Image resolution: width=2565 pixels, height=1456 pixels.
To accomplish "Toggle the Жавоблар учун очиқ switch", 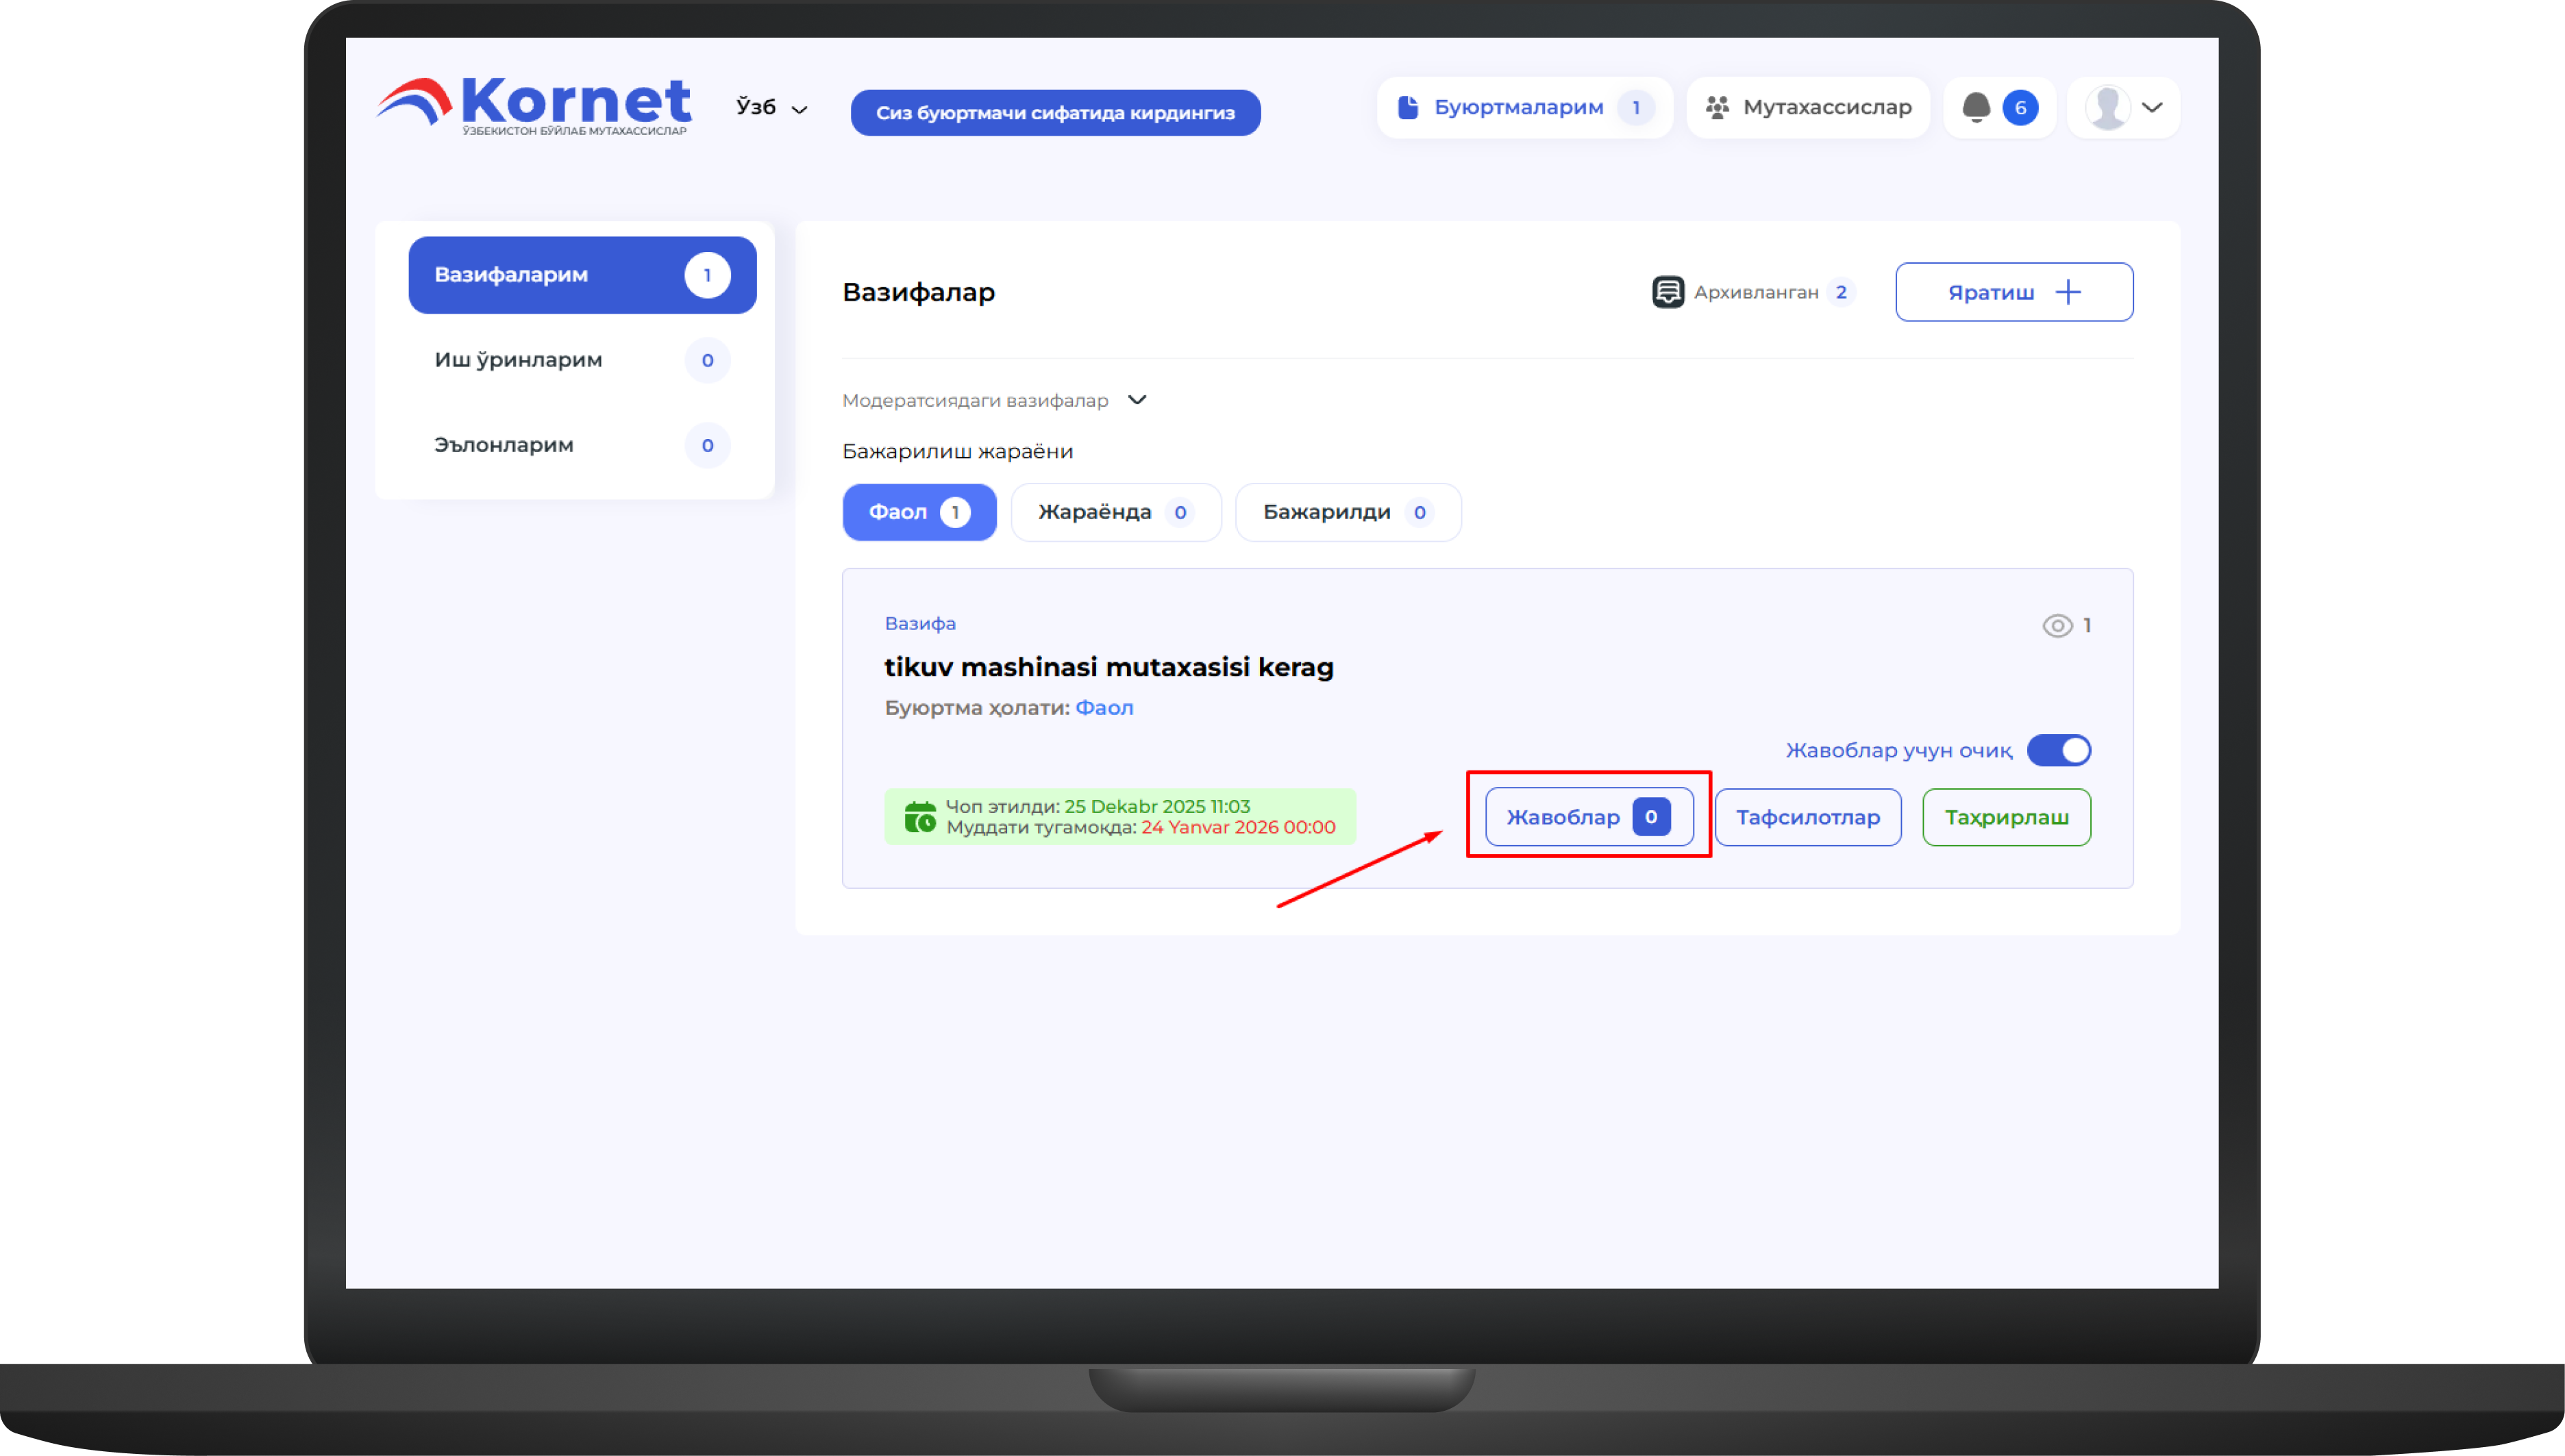I will point(2059,750).
